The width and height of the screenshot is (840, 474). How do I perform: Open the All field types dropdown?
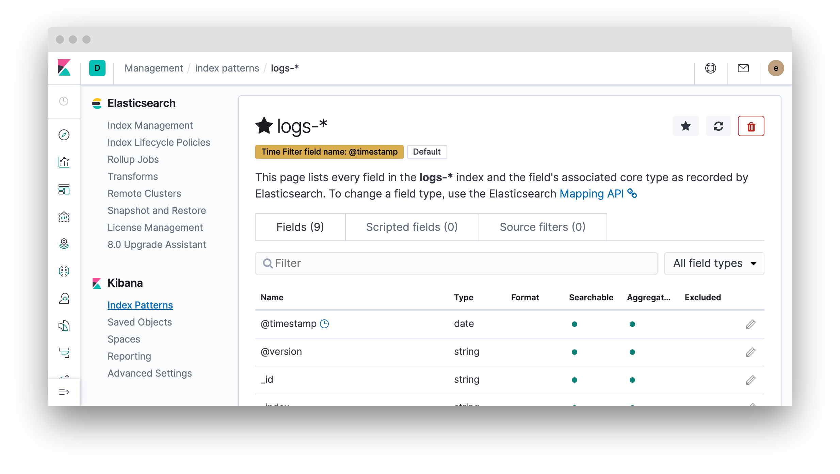point(714,263)
